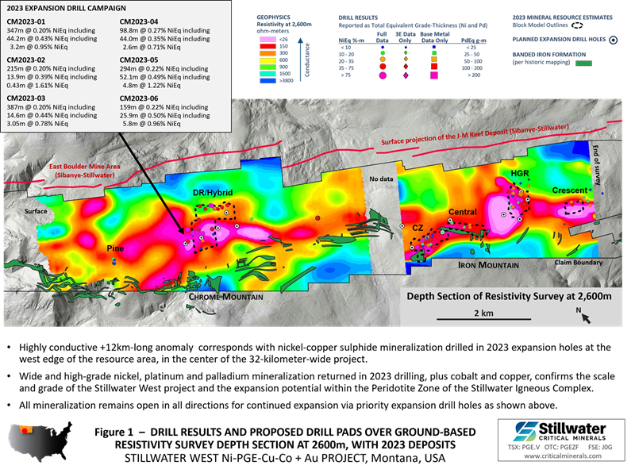Click the Crescent deposit label on the map
The image size is (635, 473).
570,190
